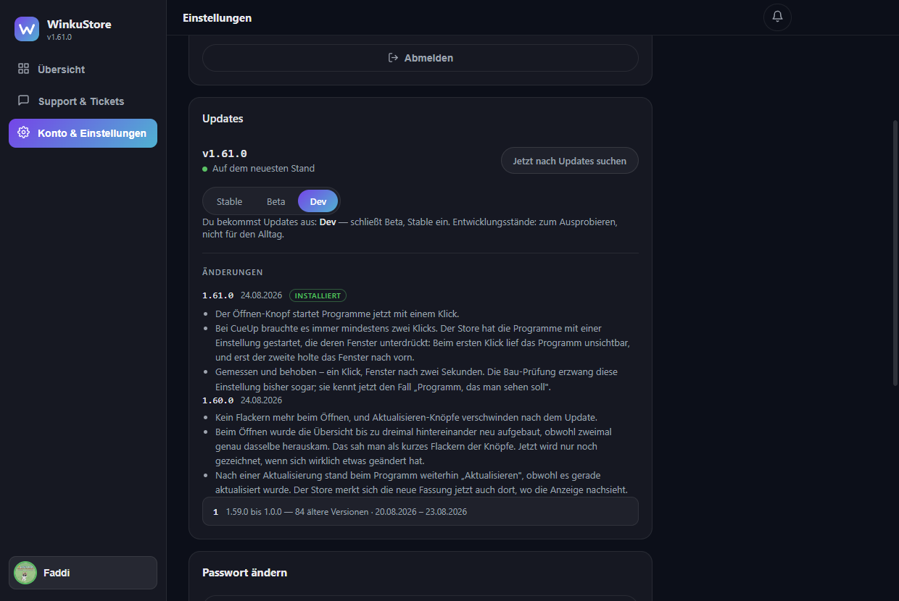Click the changelog line starting Der Öffnen-Knopf startet
The width and height of the screenshot is (899, 601).
(337, 314)
